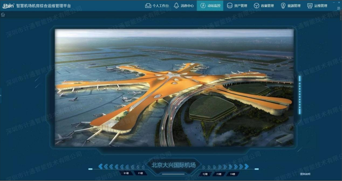Image resolution: width=342 pixels, height=181 pixels.
Task: Open 图例说明 legend description
Action: click(305, 174)
